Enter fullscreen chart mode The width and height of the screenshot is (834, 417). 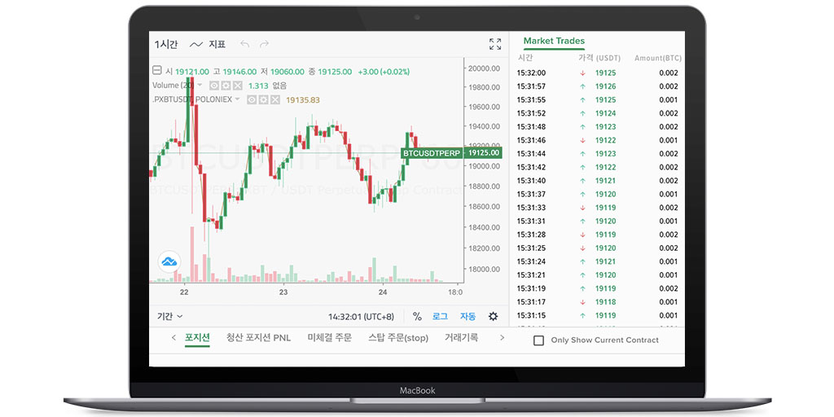[x=495, y=44]
